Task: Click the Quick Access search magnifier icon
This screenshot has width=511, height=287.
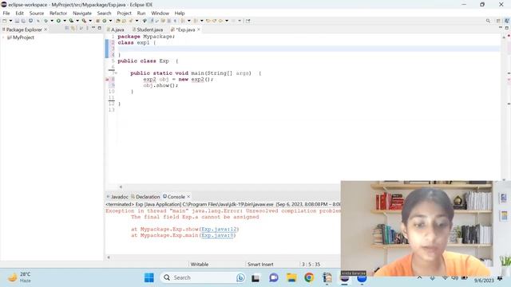Action: click(488, 21)
